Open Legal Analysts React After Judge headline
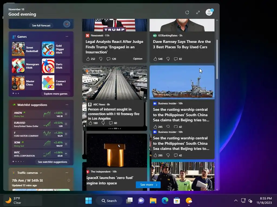The width and height of the screenshot is (277, 207). (x=114, y=47)
